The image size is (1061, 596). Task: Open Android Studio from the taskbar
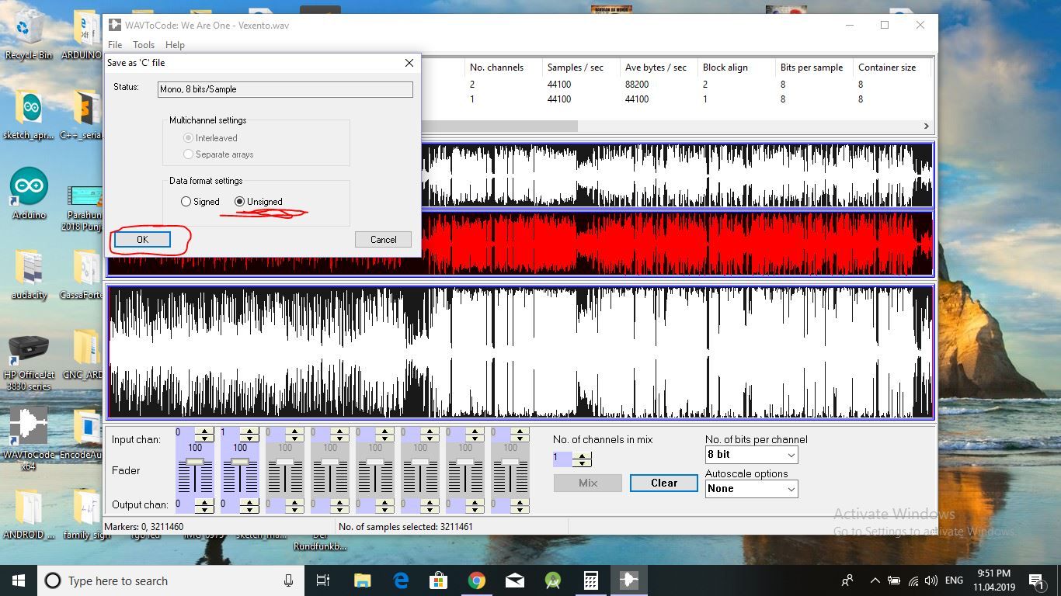[552, 580]
